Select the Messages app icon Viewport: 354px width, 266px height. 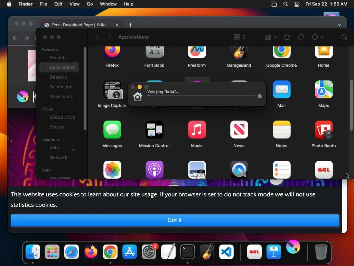coord(112,130)
